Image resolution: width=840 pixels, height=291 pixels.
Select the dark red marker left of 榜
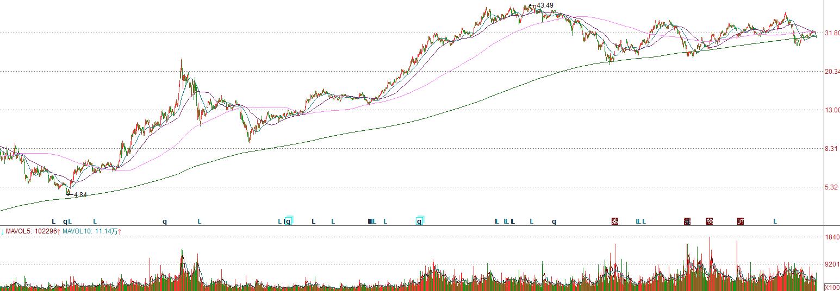pos(687,221)
